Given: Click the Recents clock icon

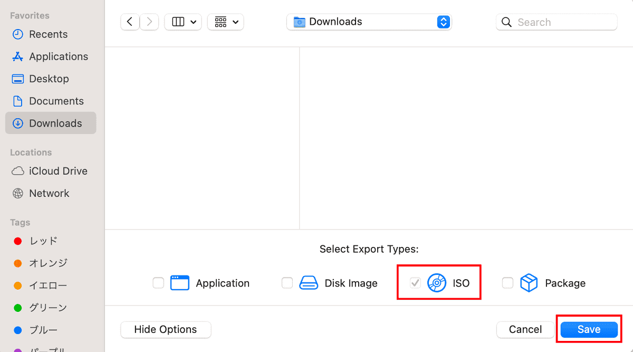Looking at the screenshot, I should (x=18, y=34).
